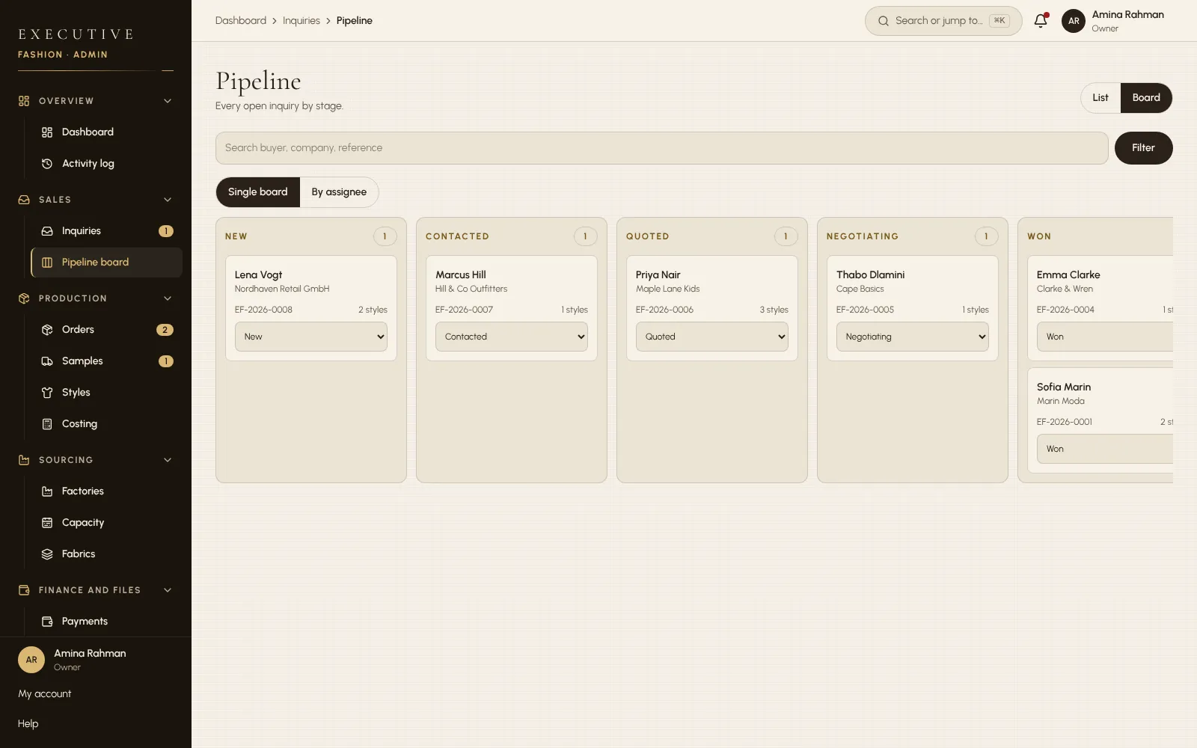Switch grouping to By assignee
Screen dimensions: 1197x748
[x=339, y=192]
